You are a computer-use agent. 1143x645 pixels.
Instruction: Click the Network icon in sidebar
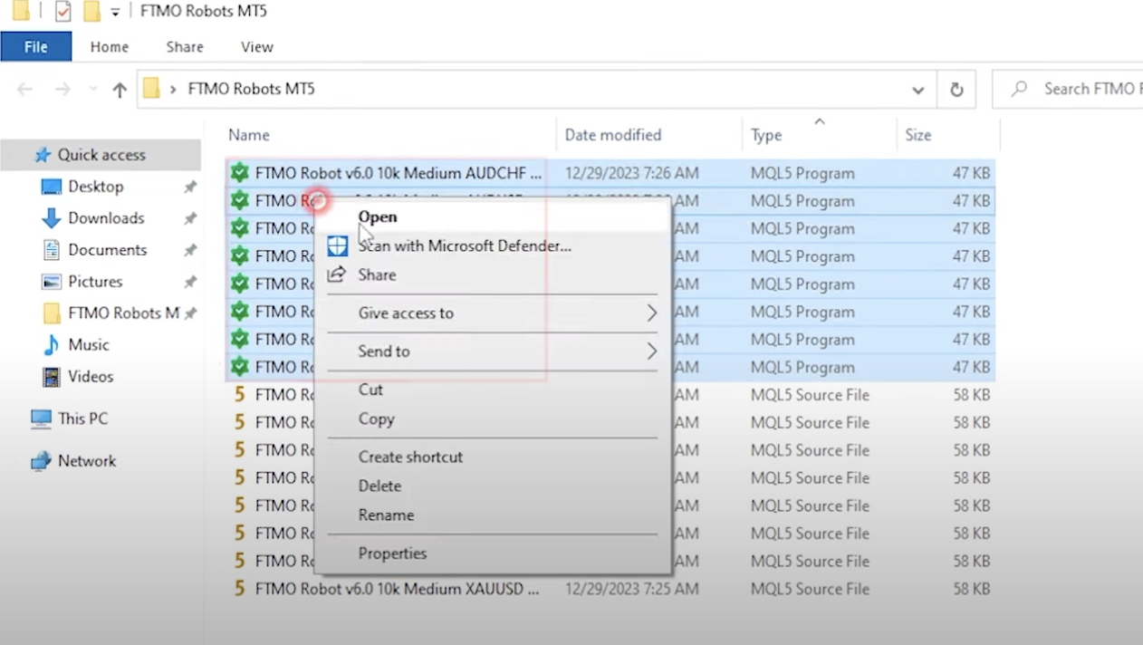pyautogui.click(x=41, y=461)
